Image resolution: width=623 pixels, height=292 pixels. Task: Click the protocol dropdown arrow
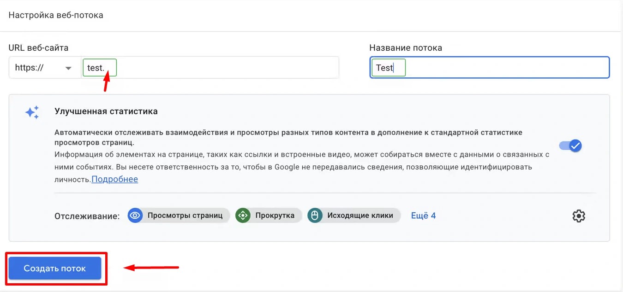[x=68, y=68]
